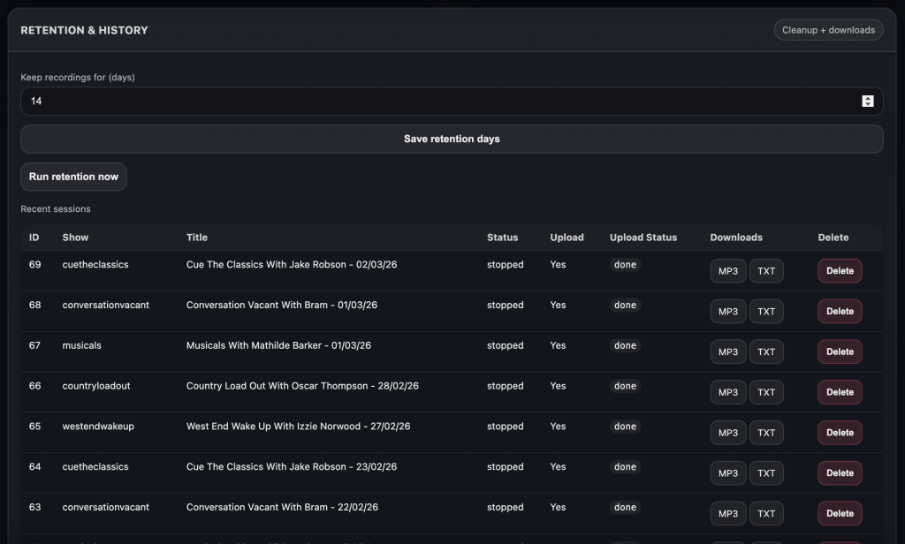Delete session 65 West End Wake Up

point(840,433)
